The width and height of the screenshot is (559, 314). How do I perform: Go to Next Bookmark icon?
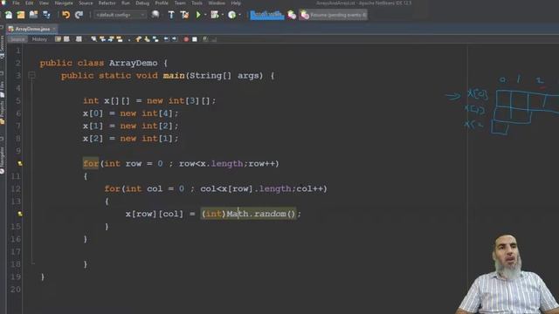[x=147, y=39]
